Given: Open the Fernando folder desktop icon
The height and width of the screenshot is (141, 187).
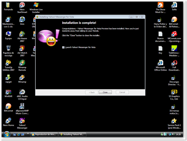Looking at the screenshot, I should click(x=8, y=7).
